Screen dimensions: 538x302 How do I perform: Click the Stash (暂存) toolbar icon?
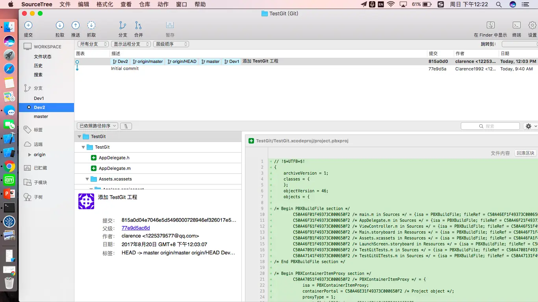(170, 26)
